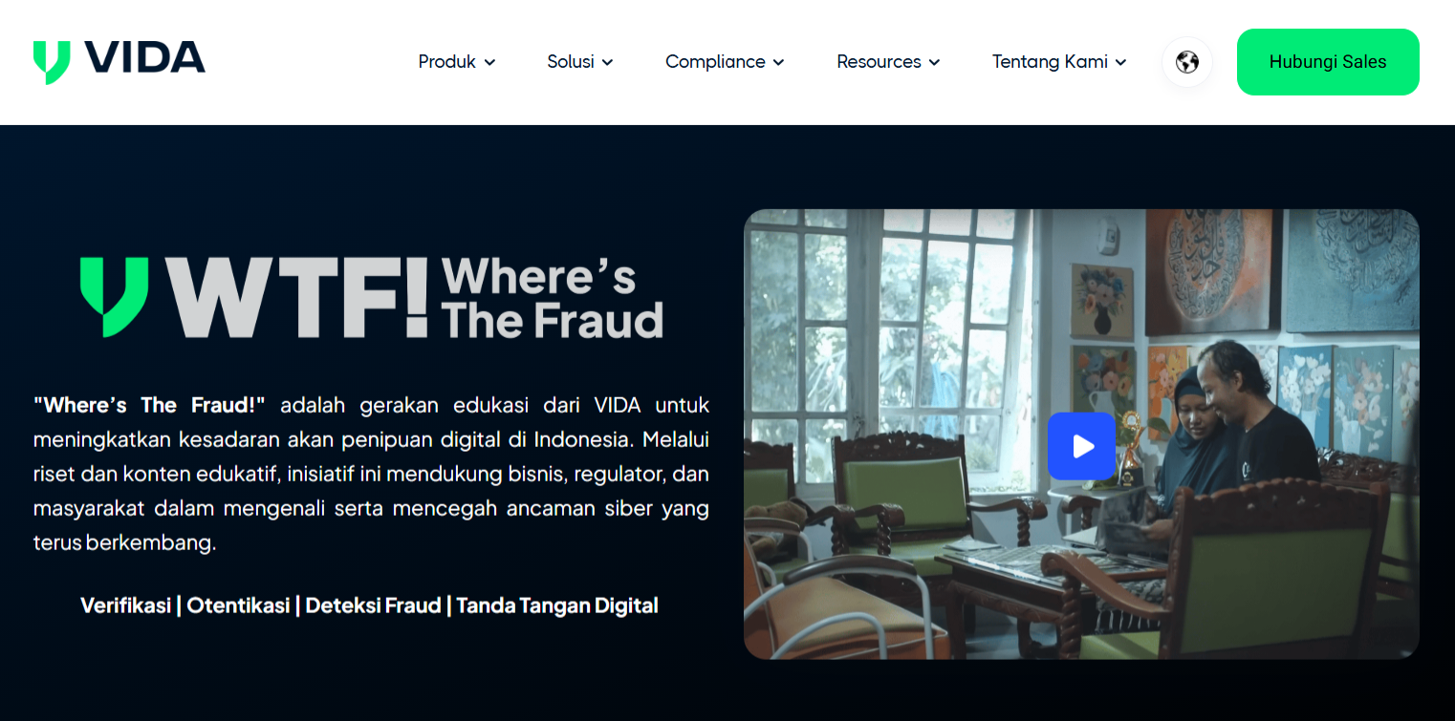Expand the Solusi chevron arrow
Image resolution: width=1455 pixels, height=721 pixels.
[x=607, y=62]
